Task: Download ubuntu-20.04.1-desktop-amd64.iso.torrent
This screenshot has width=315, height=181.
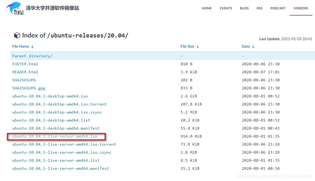Action: (59, 104)
